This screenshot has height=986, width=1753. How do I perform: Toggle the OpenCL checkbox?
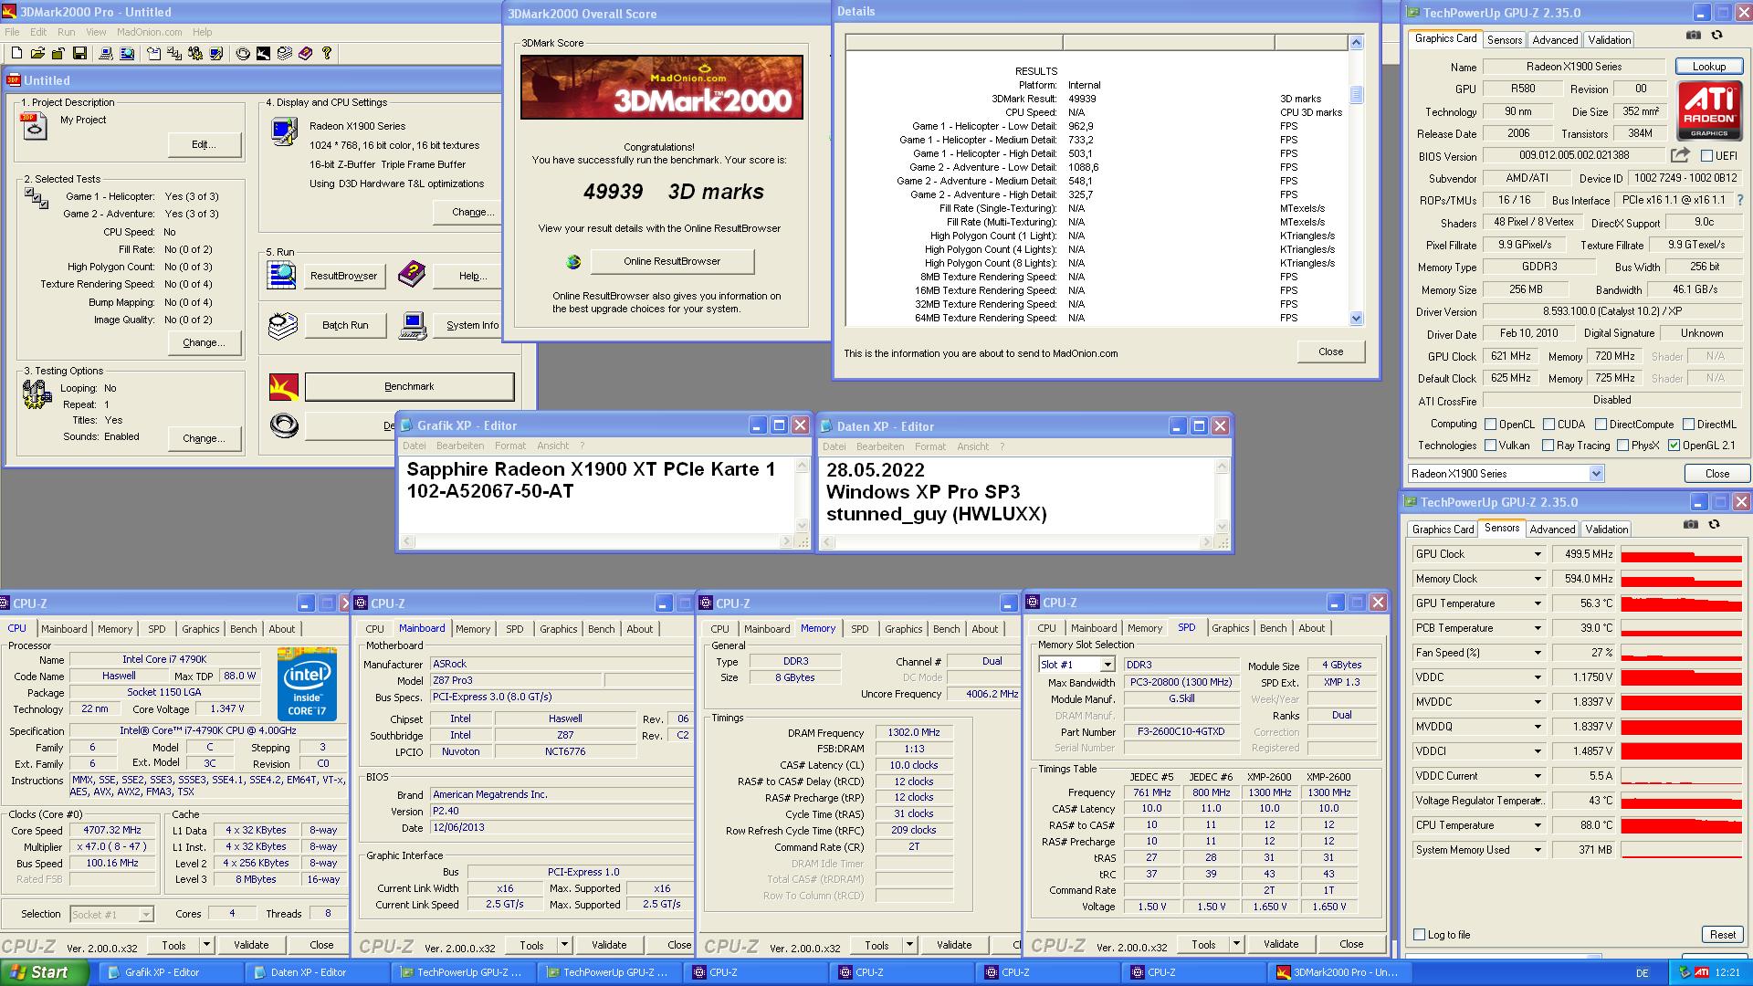pos(1491,425)
